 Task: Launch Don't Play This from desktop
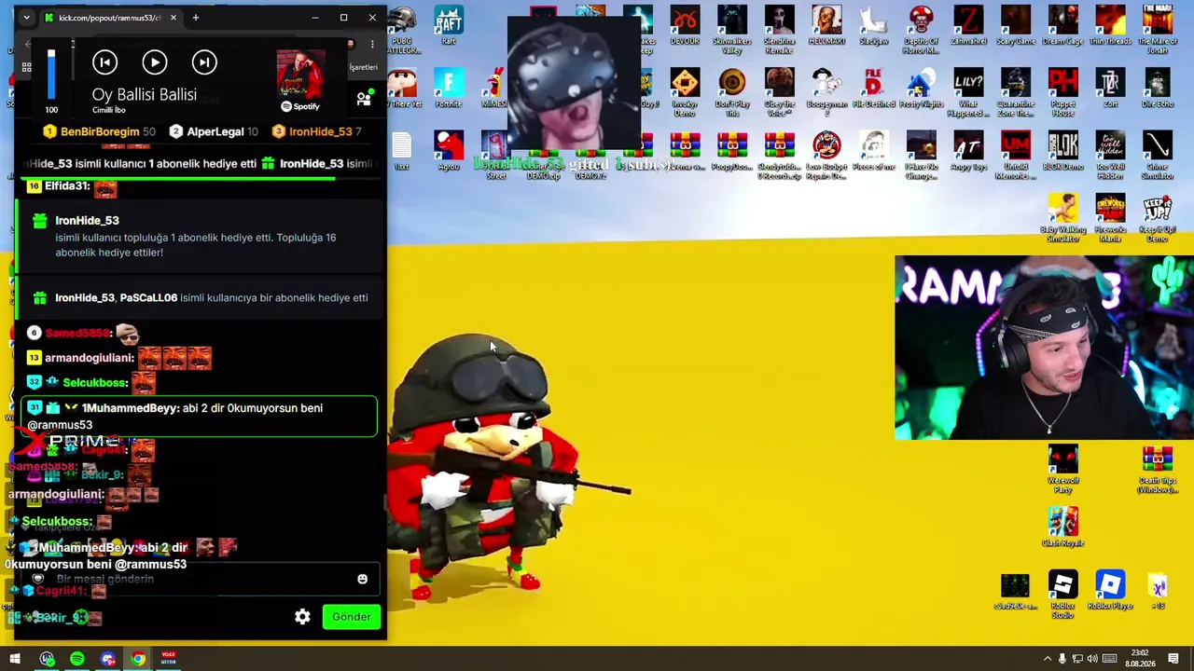pos(732,92)
